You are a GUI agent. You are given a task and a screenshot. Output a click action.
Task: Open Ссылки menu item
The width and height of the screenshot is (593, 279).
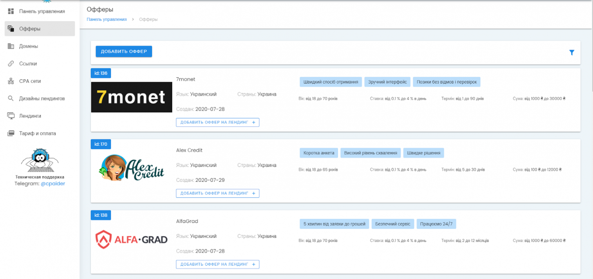40,63
